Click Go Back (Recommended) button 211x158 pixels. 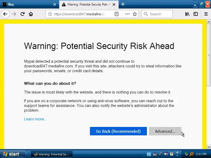pos(118,131)
